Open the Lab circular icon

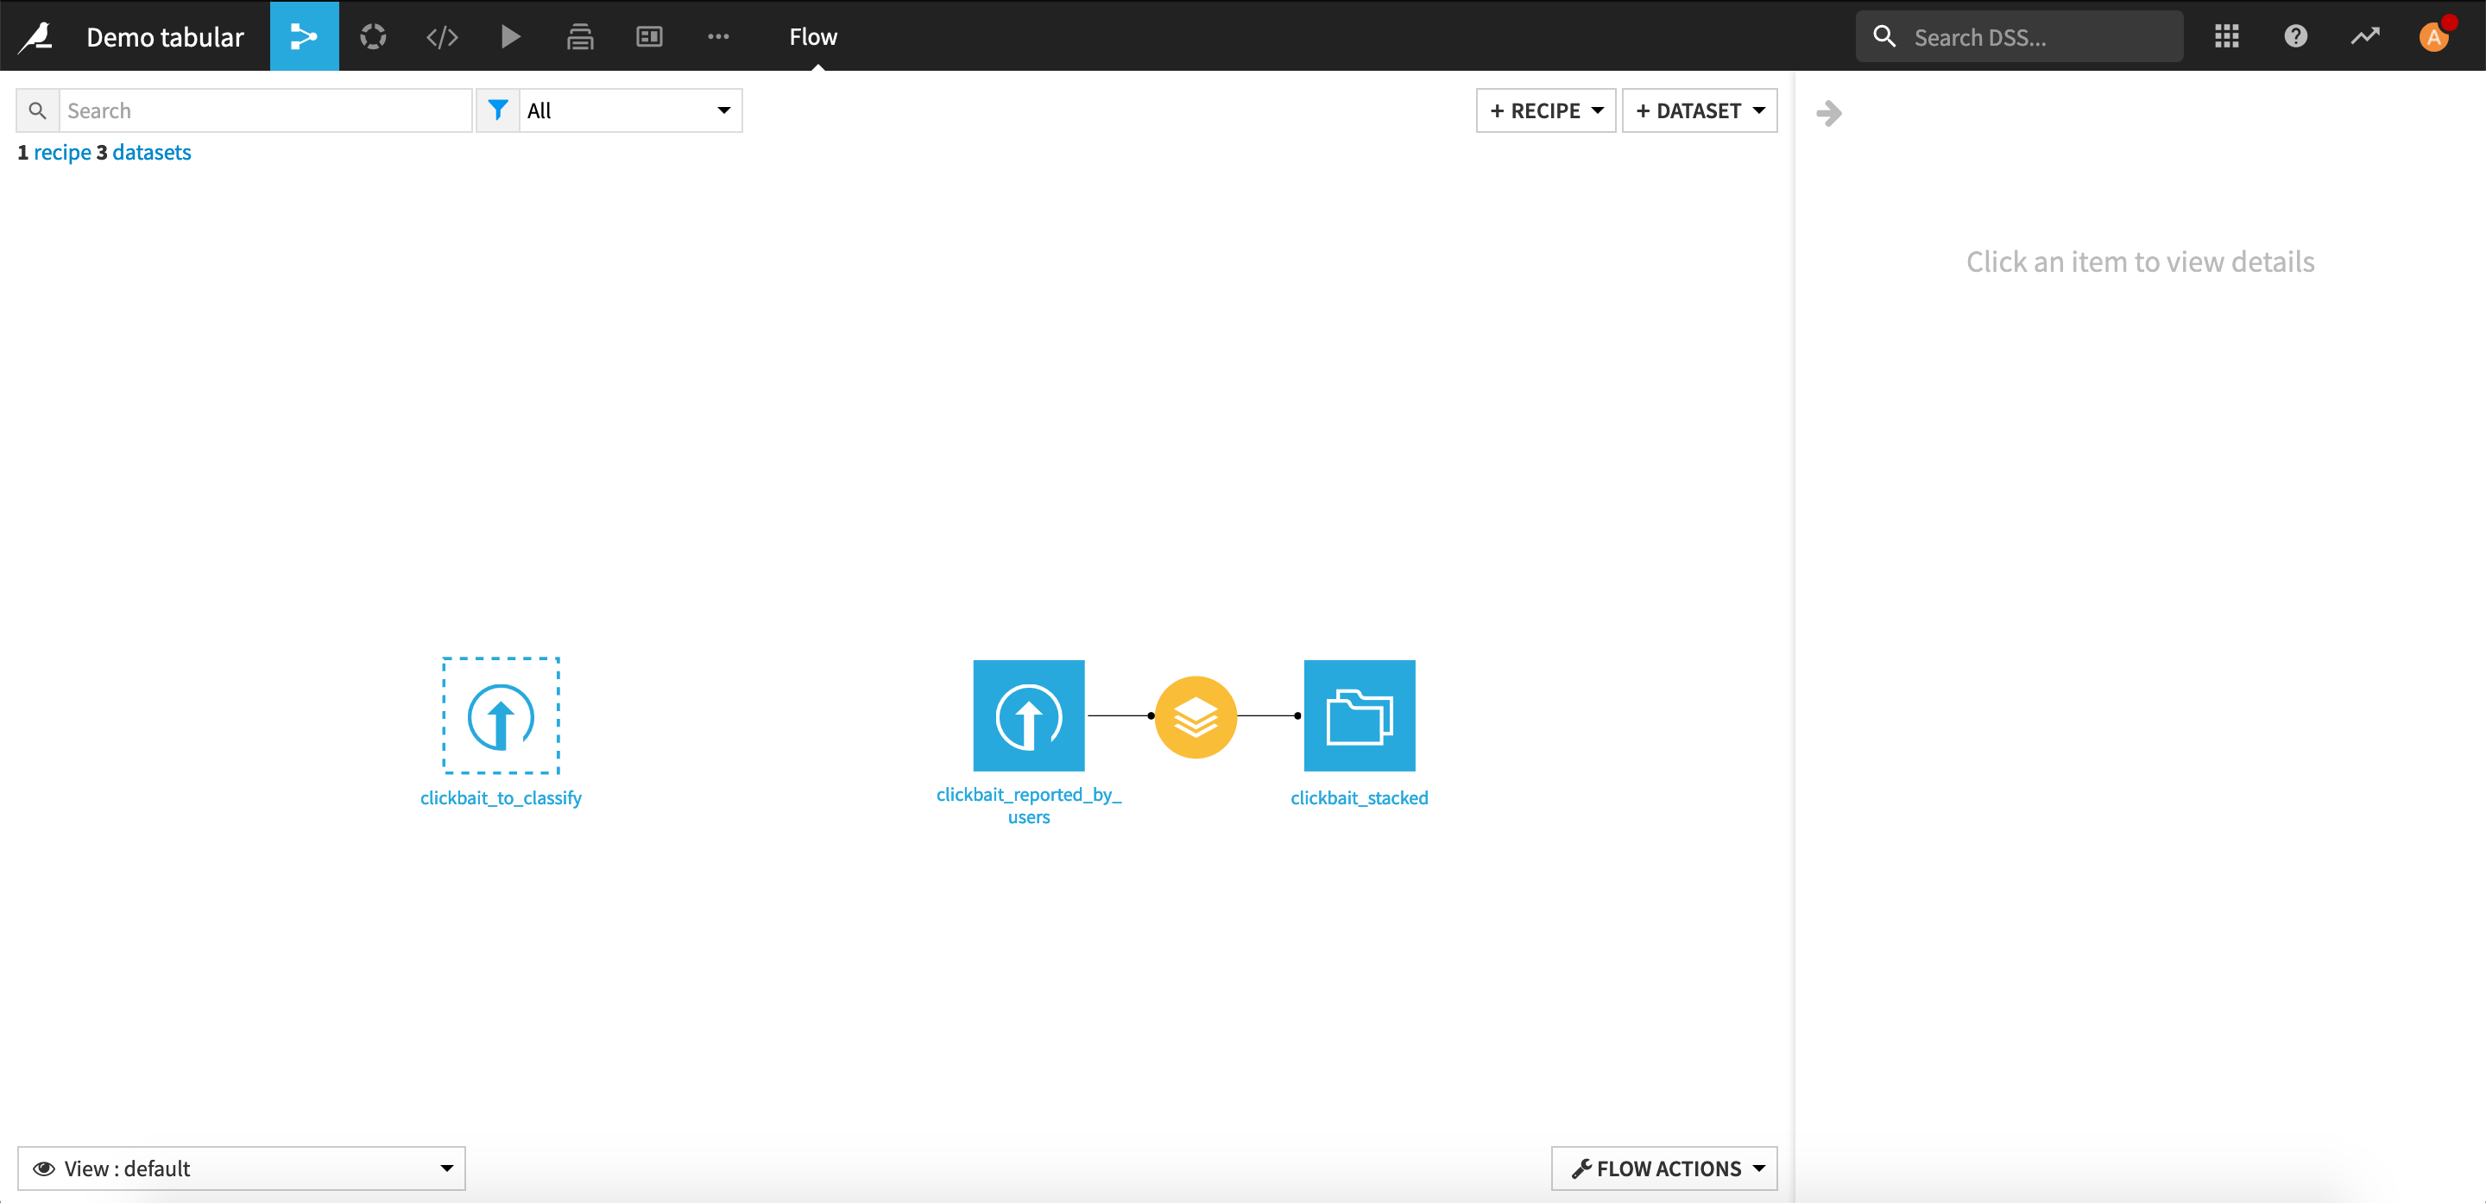point(374,36)
